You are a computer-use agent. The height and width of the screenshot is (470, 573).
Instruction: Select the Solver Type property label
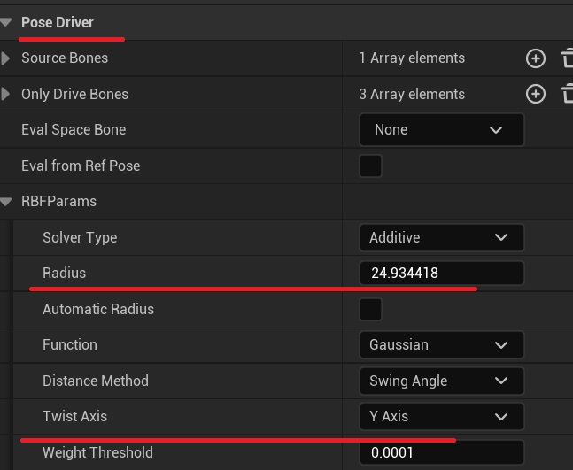[x=80, y=237]
